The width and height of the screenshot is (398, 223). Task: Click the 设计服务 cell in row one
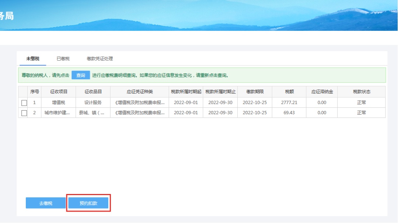93,102
